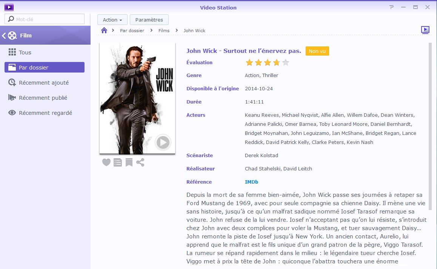Click the details panel vertical scrollbar
Image resolution: width=437 pixels, height=269 pixels.
pos(430,126)
